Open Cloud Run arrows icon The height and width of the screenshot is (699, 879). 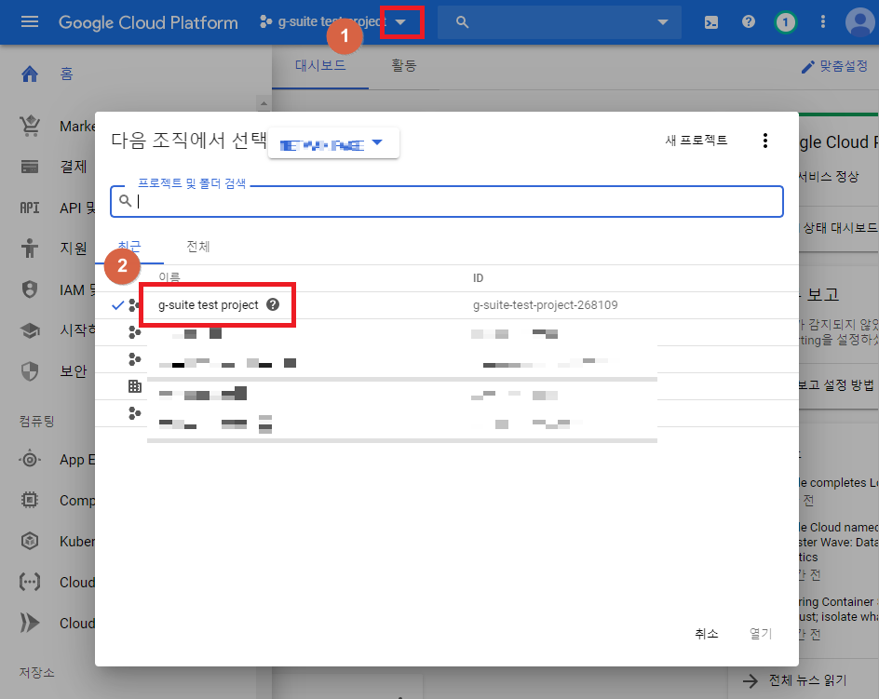coord(30,623)
